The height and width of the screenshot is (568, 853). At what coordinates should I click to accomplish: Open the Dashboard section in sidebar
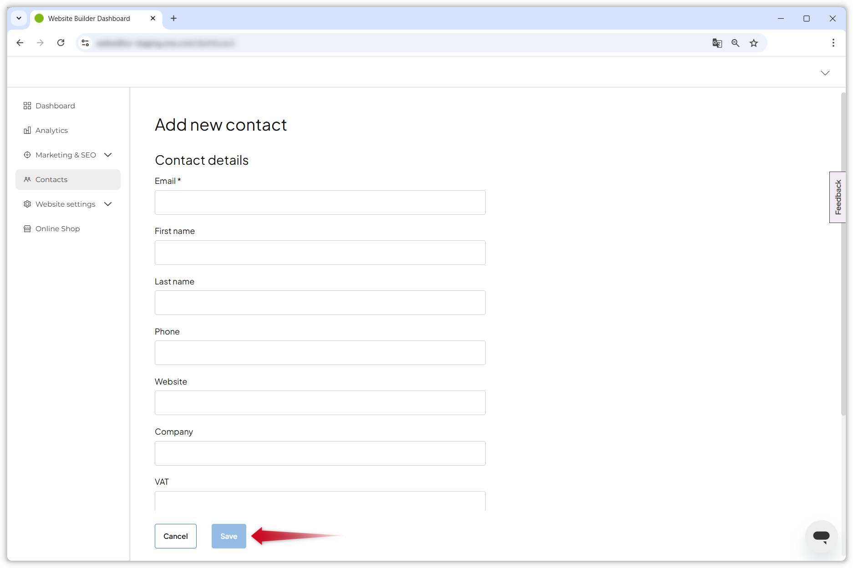55,106
